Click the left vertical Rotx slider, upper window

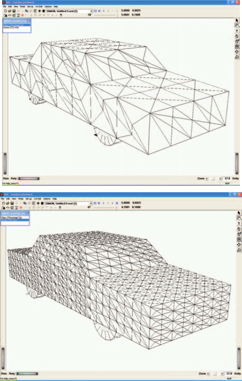coord(5,163)
